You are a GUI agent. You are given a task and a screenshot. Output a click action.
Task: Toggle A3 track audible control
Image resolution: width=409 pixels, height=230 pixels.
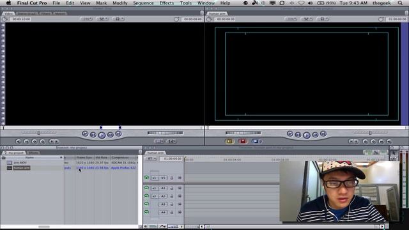146,204
